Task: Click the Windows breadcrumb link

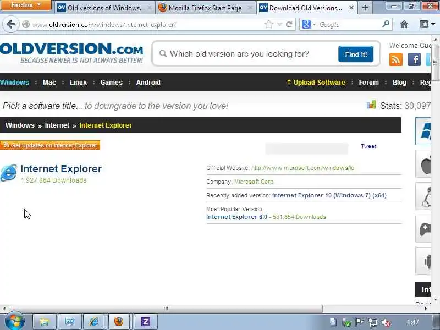Action: (x=20, y=125)
